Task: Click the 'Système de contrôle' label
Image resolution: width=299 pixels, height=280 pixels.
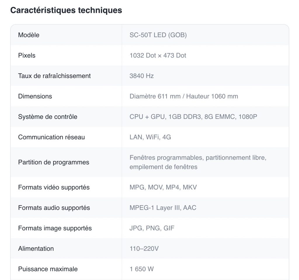Action: click(48, 117)
